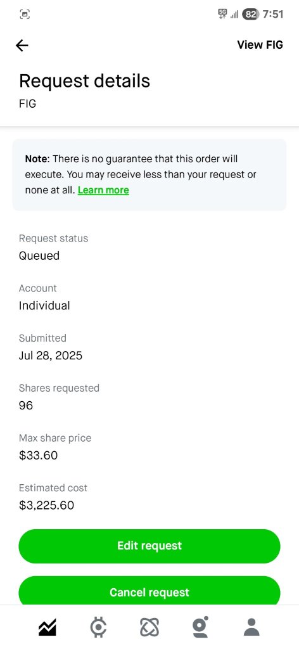The image size is (299, 649).
Task: Tap the $3,225.60 estimated cost value
Action: pos(47,505)
